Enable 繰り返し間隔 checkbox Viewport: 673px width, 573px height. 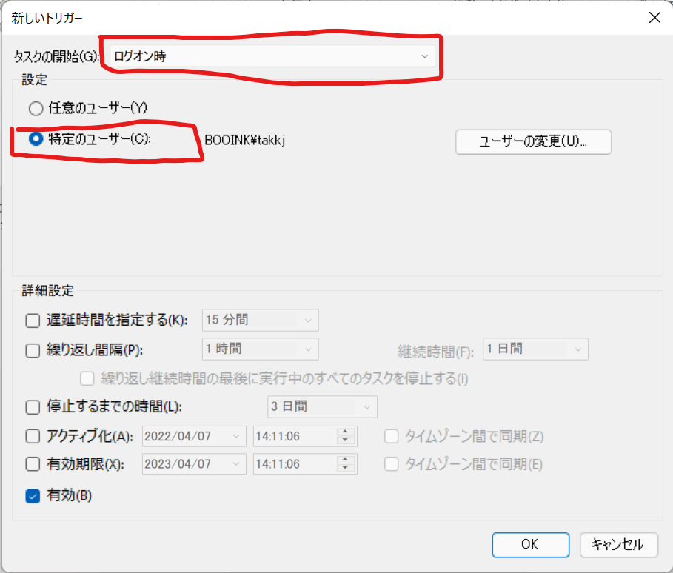33,350
